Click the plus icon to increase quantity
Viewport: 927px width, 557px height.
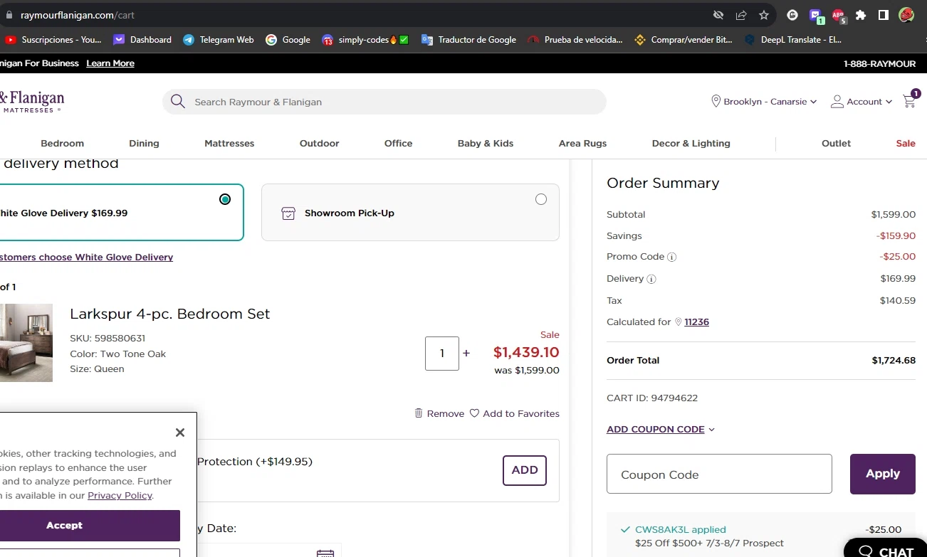[466, 353]
